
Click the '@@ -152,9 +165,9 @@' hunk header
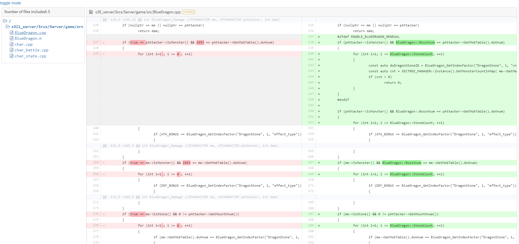click(190, 146)
